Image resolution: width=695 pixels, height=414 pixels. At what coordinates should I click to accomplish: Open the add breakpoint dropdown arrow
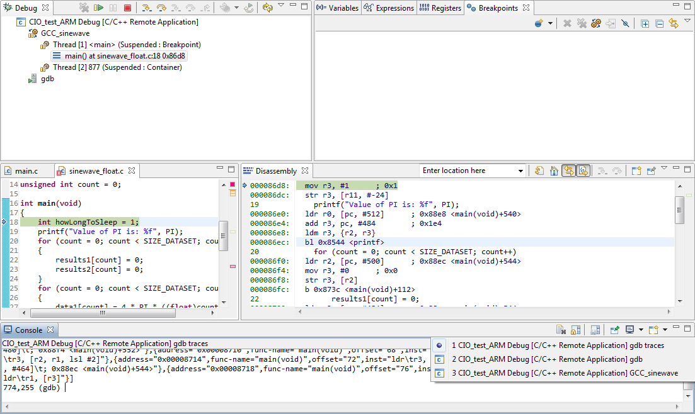point(550,23)
